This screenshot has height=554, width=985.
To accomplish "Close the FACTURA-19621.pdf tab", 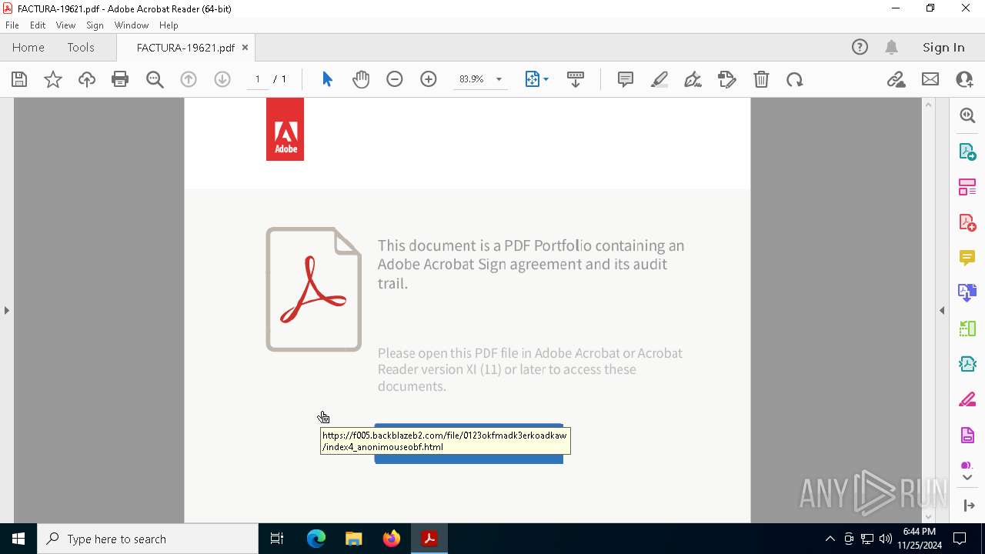I will pos(245,47).
